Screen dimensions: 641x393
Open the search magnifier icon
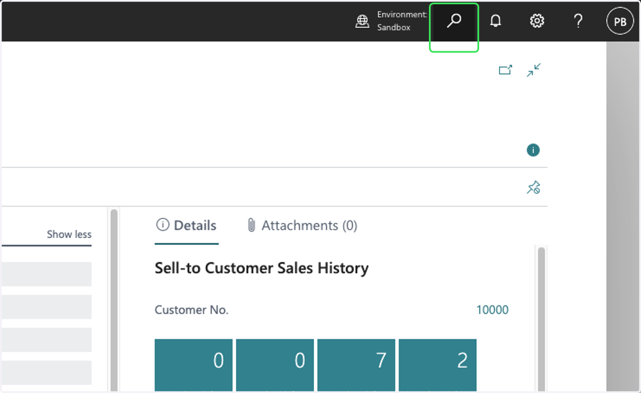coord(454,21)
